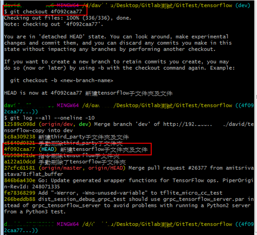Select commit hash 846b6a430e
257x235 pixels.
(x=19, y=181)
